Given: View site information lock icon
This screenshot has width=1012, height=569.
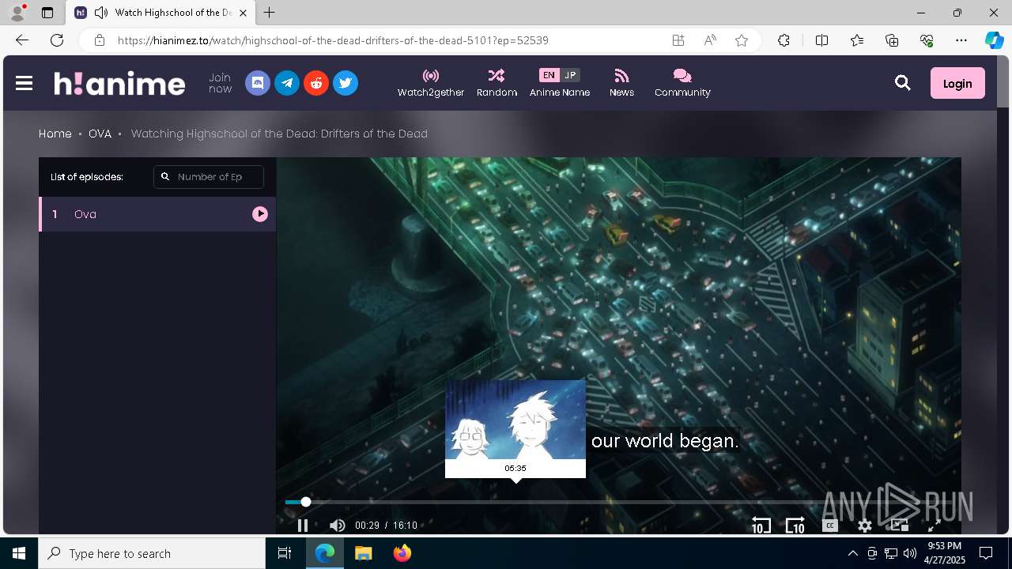Looking at the screenshot, I should pyautogui.click(x=99, y=40).
